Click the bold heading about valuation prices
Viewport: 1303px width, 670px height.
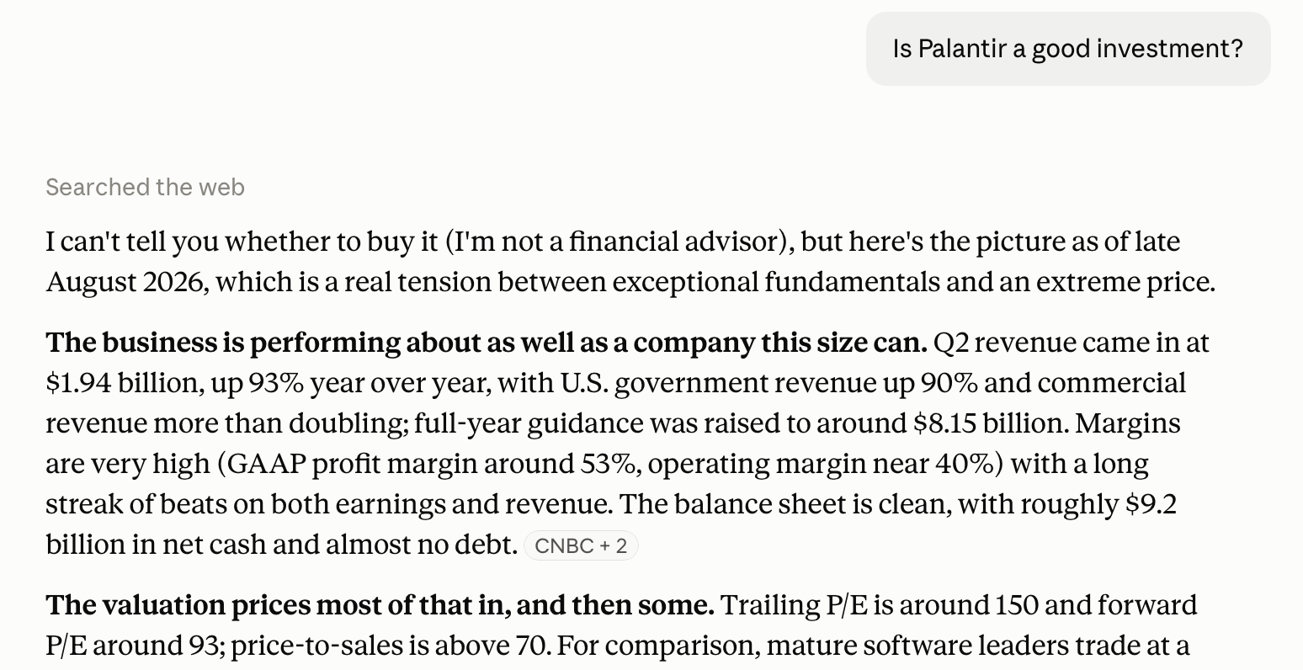(x=380, y=605)
